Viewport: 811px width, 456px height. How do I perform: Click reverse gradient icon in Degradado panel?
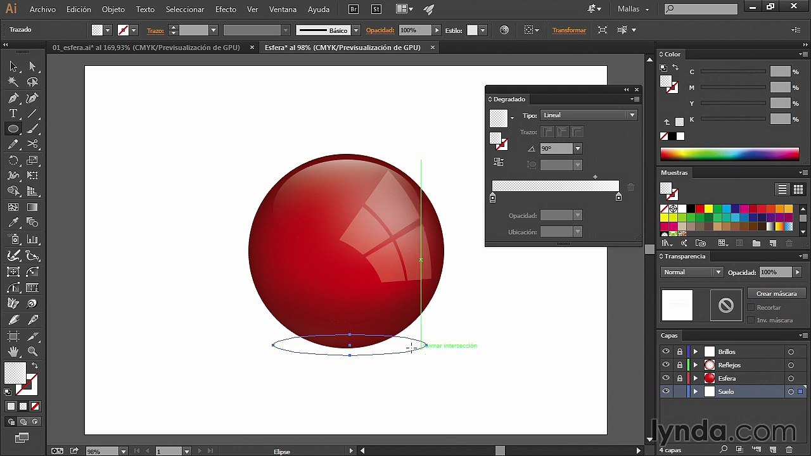pos(499,162)
